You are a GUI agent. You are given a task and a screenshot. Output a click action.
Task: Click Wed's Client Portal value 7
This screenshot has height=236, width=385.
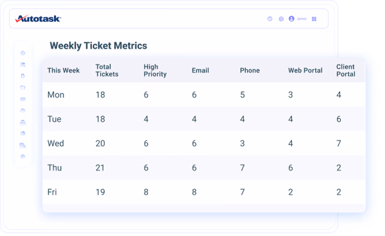point(339,143)
